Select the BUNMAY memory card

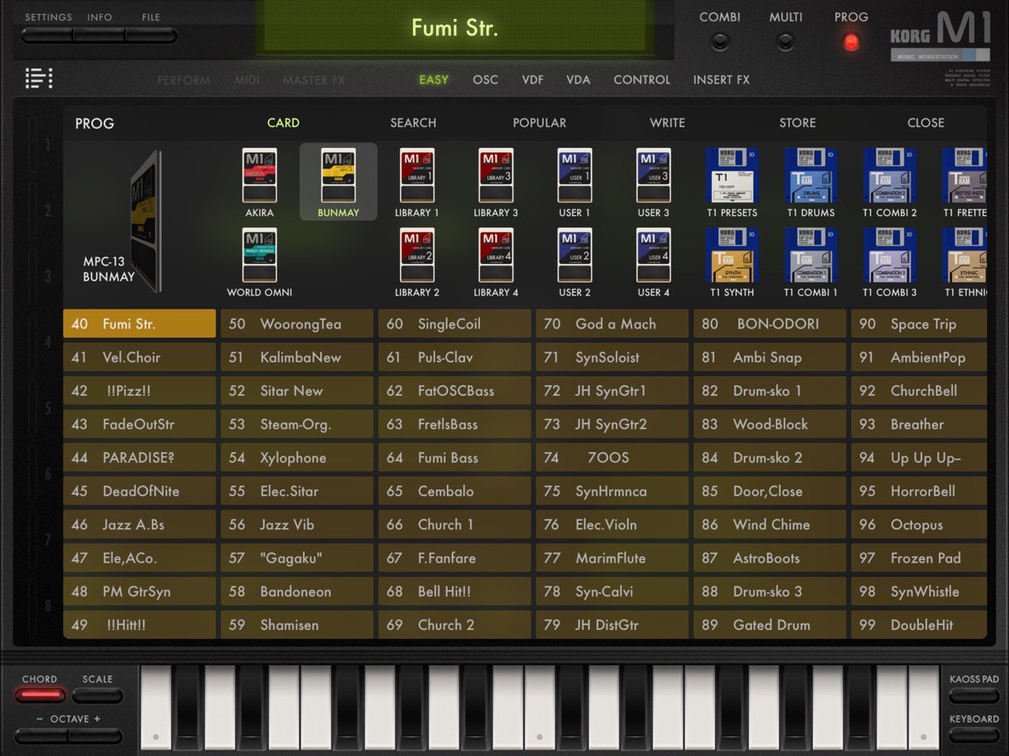coord(338,181)
